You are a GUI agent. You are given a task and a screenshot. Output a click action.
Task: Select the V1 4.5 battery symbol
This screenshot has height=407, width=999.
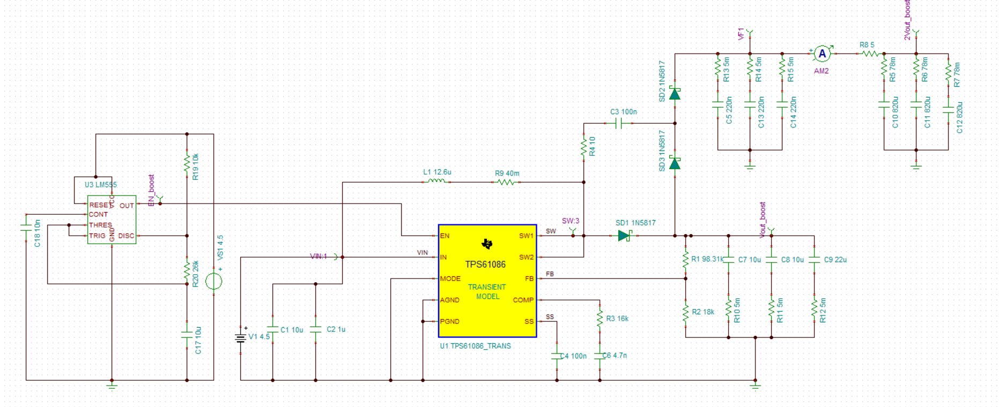240,337
